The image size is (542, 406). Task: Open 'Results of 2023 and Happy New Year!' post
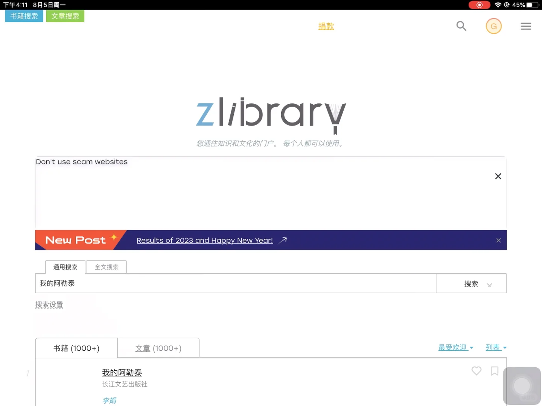coord(205,240)
